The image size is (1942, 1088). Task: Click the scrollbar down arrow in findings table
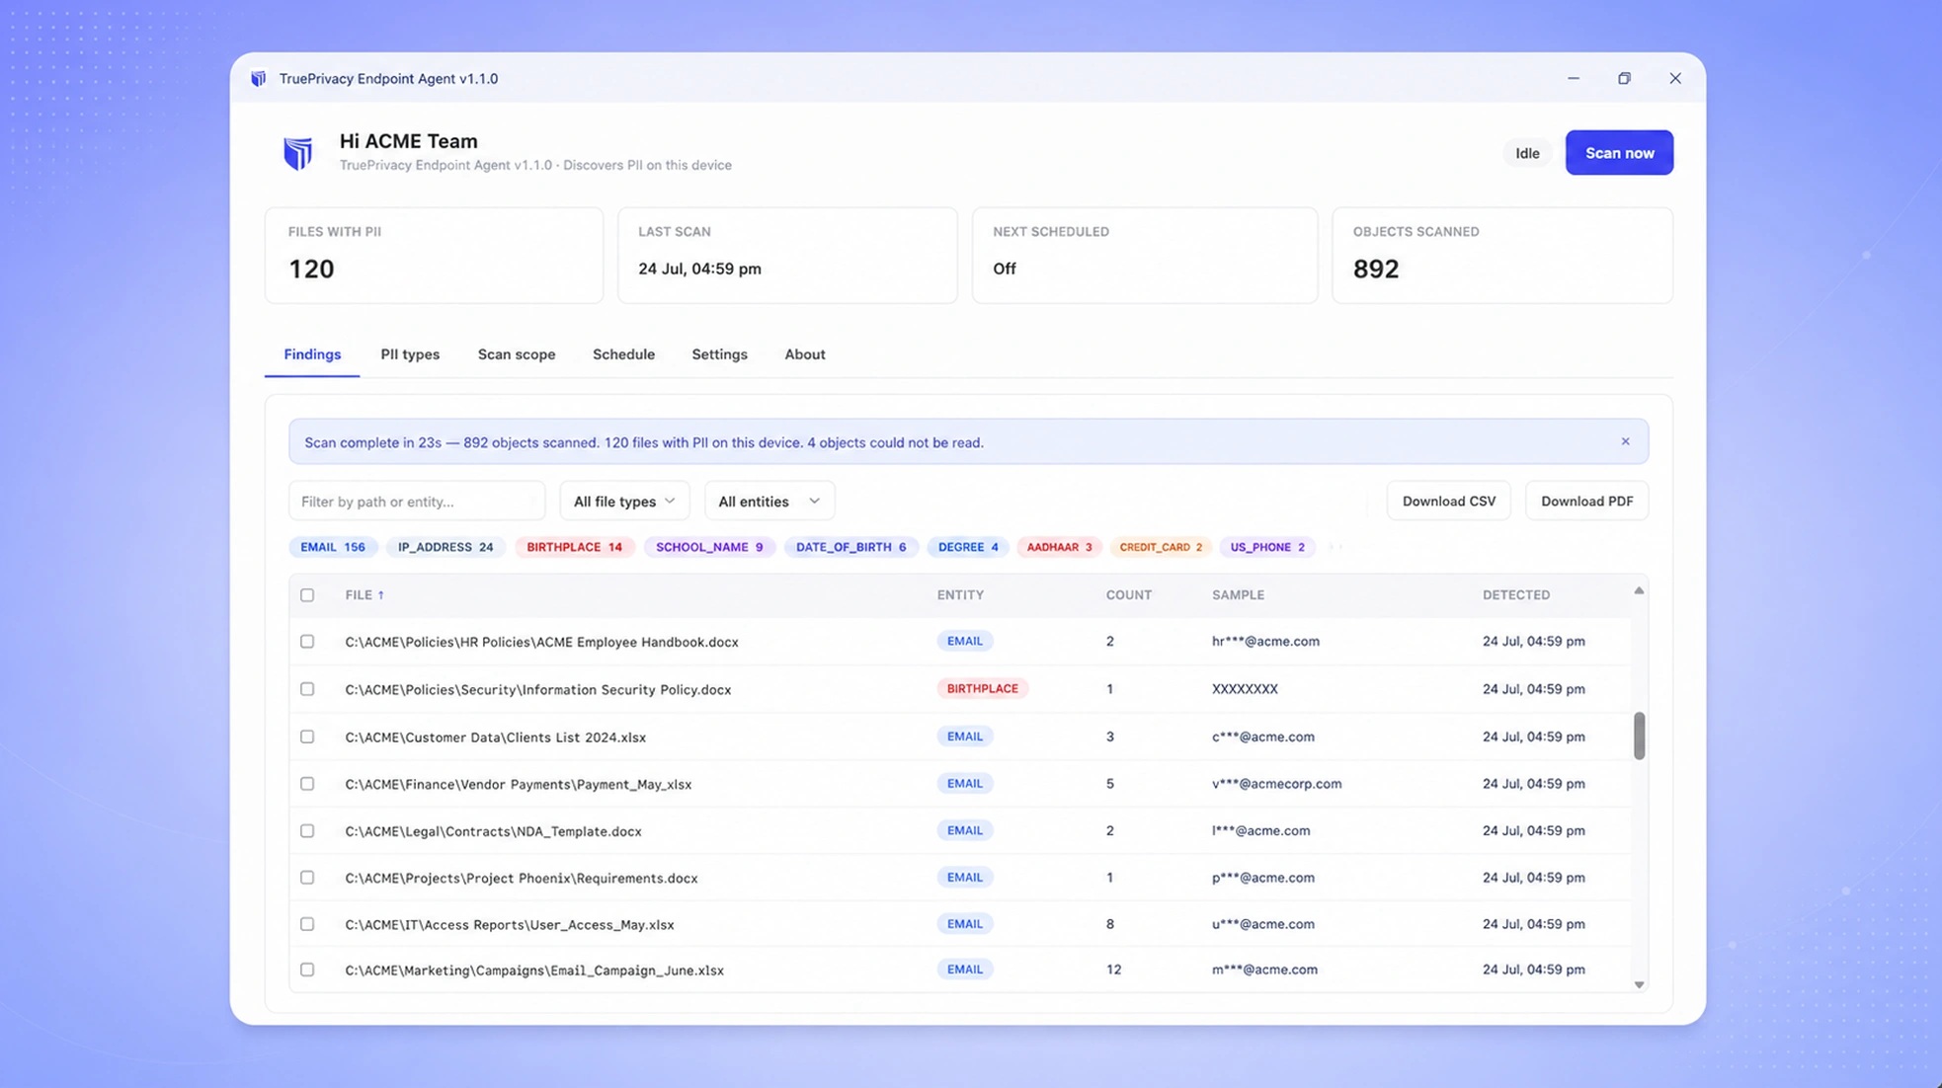[x=1639, y=984]
